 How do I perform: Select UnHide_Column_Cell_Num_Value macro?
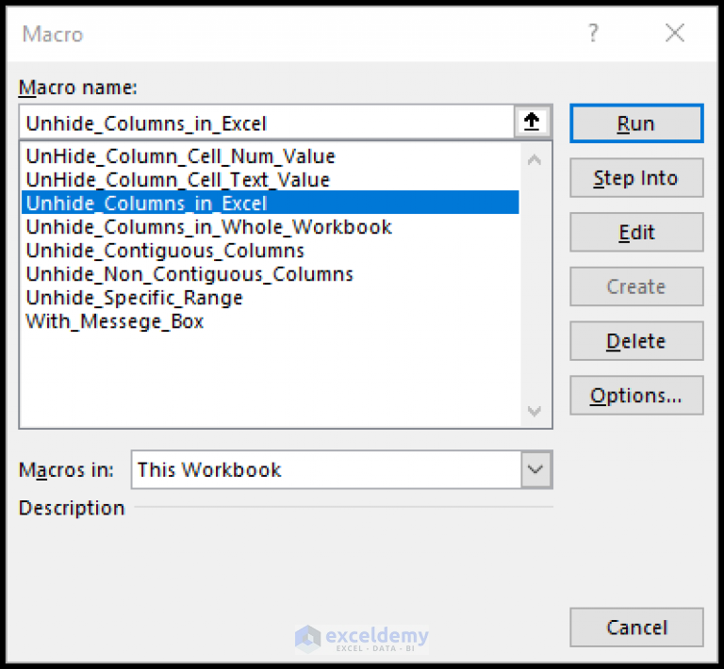click(271, 156)
